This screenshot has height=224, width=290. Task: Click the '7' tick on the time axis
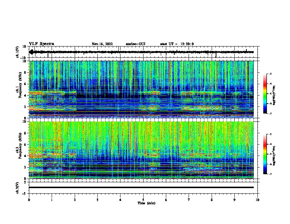189,200
